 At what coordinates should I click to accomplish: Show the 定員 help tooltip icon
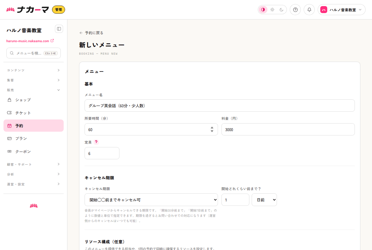click(96, 142)
